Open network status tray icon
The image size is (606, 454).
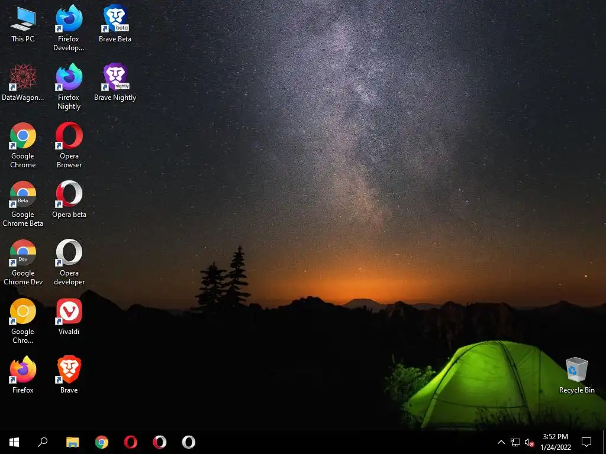click(515, 442)
